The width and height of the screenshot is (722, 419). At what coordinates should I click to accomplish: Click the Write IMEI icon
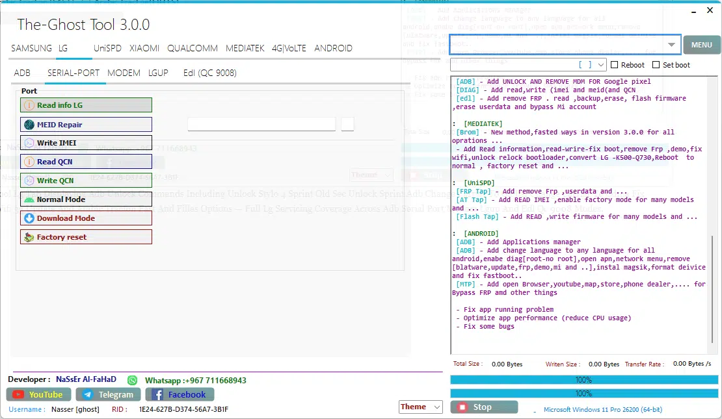(x=29, y=143)
